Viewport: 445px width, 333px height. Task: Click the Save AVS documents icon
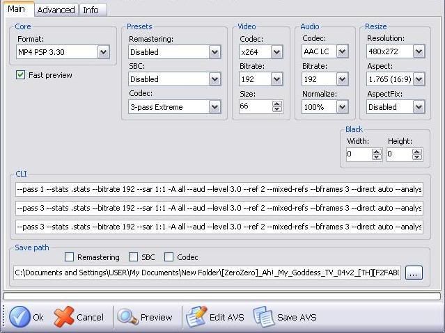coord(263,316)
